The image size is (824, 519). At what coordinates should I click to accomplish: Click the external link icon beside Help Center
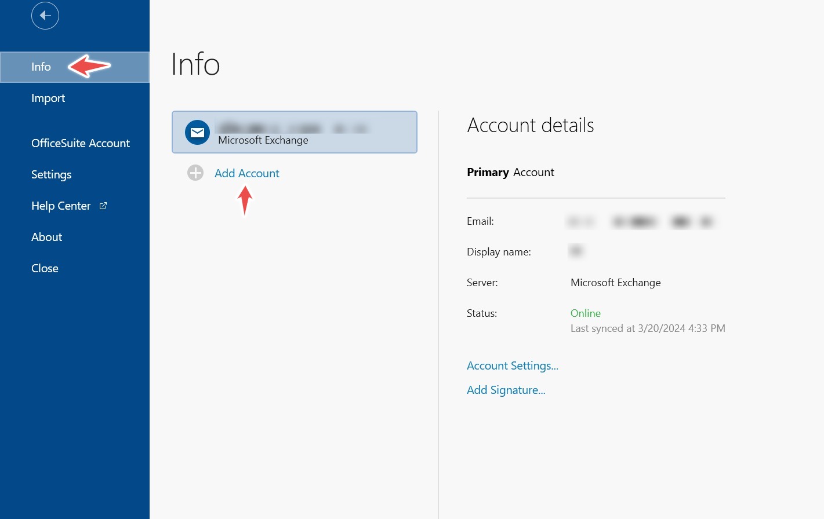103,206
